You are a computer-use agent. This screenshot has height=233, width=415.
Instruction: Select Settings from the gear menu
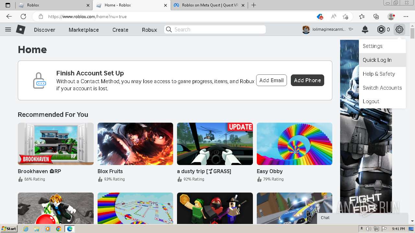click(x=382, y=46)
